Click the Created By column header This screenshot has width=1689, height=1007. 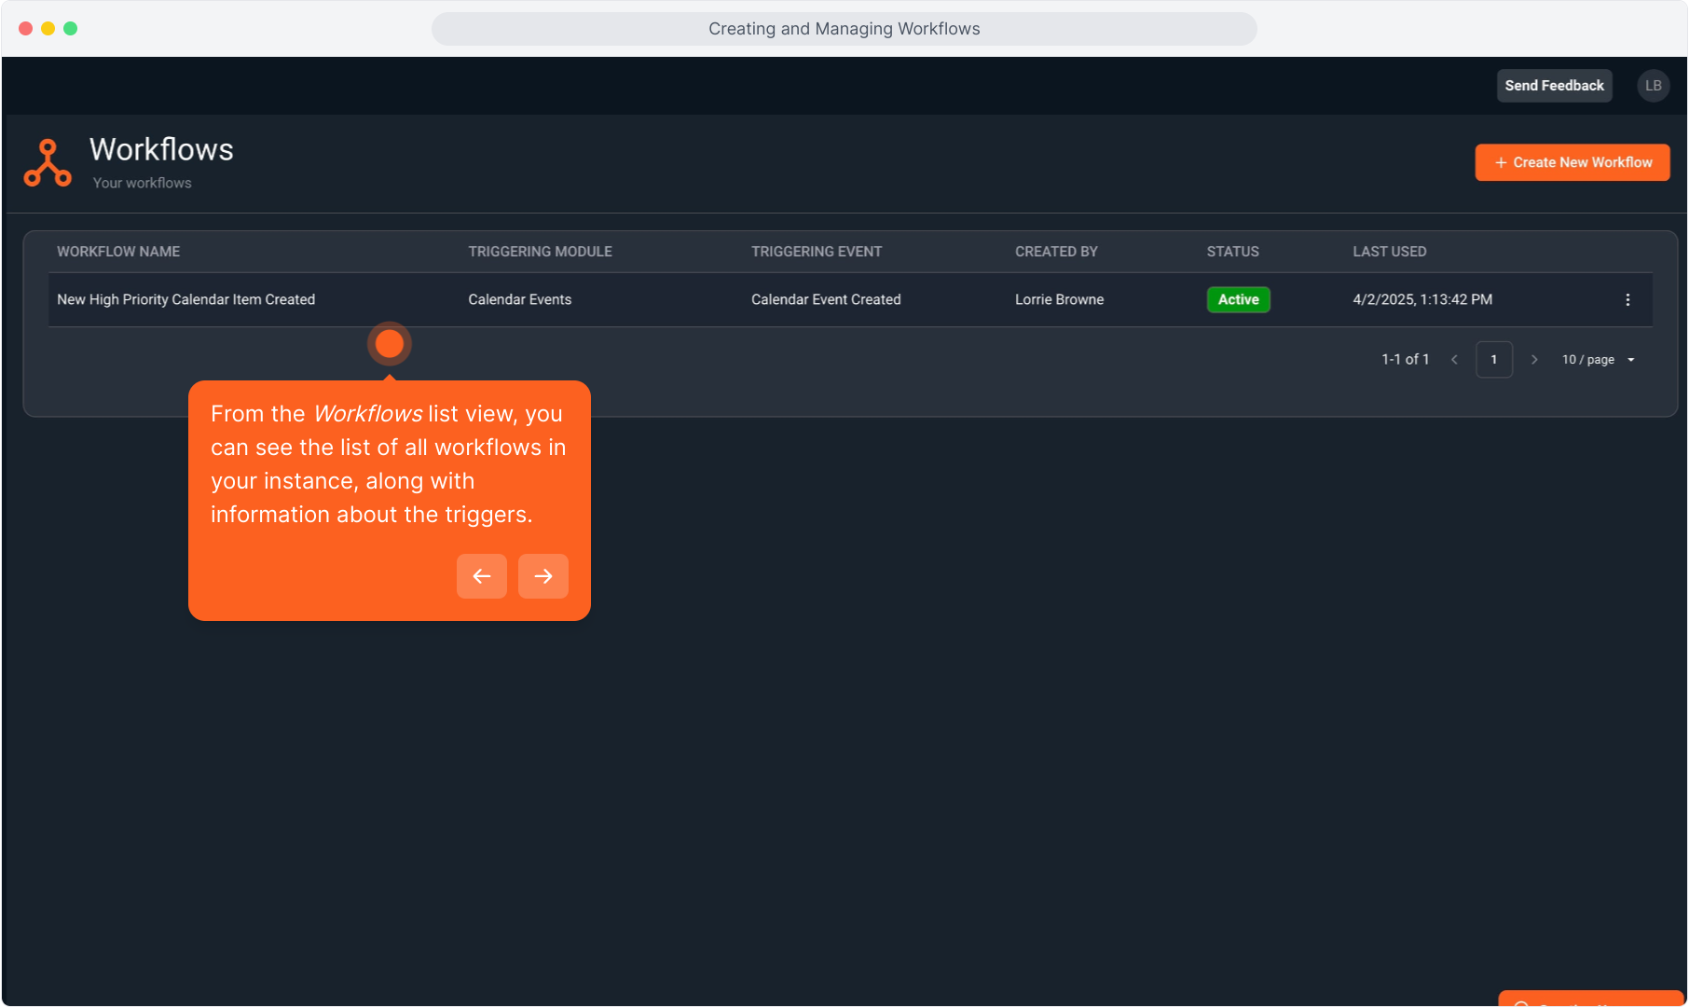(x=1056, y=252)
